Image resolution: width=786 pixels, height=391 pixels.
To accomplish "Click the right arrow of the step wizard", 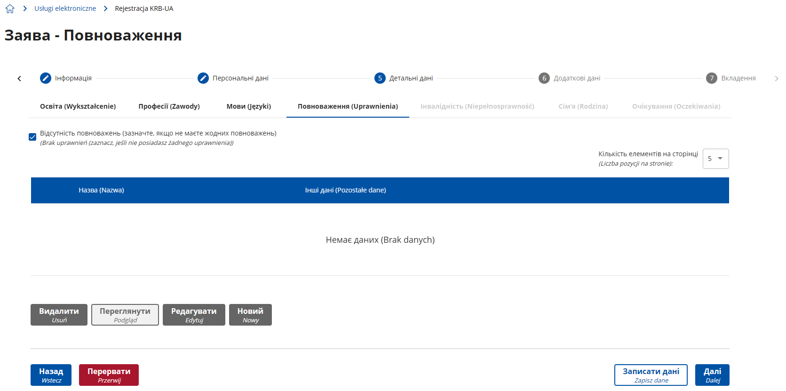I will (777, 79).
